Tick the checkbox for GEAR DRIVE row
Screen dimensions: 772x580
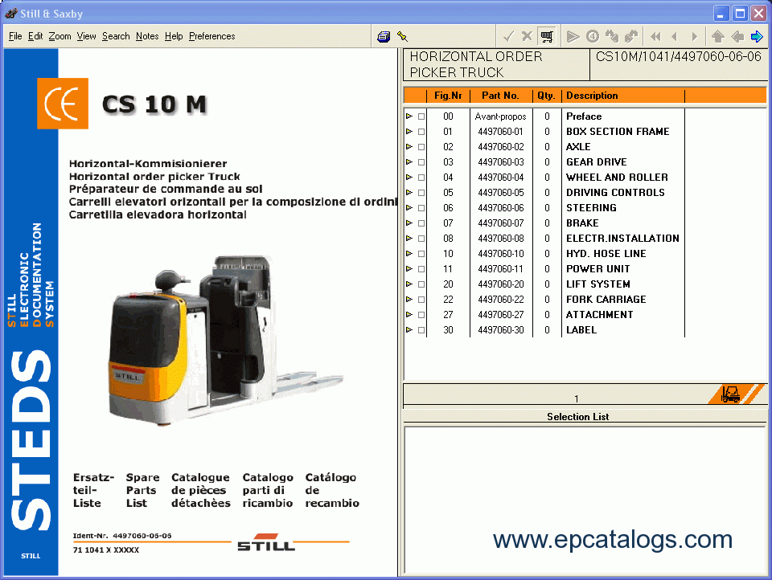coord(421,162)
